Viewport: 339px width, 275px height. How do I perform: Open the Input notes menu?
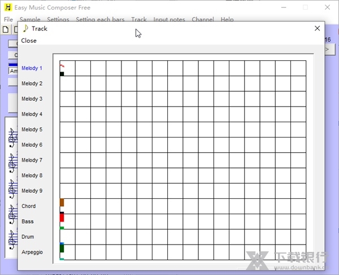(169, 20)
